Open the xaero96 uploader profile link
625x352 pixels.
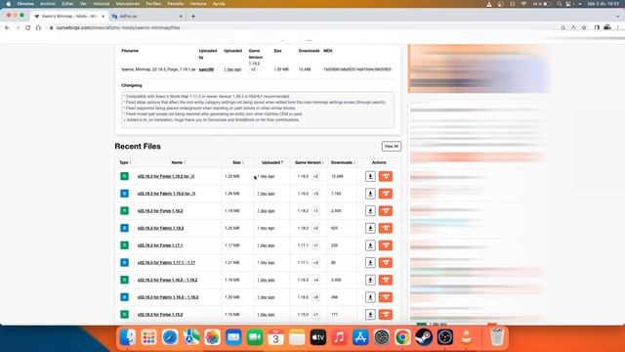[206, 69]
